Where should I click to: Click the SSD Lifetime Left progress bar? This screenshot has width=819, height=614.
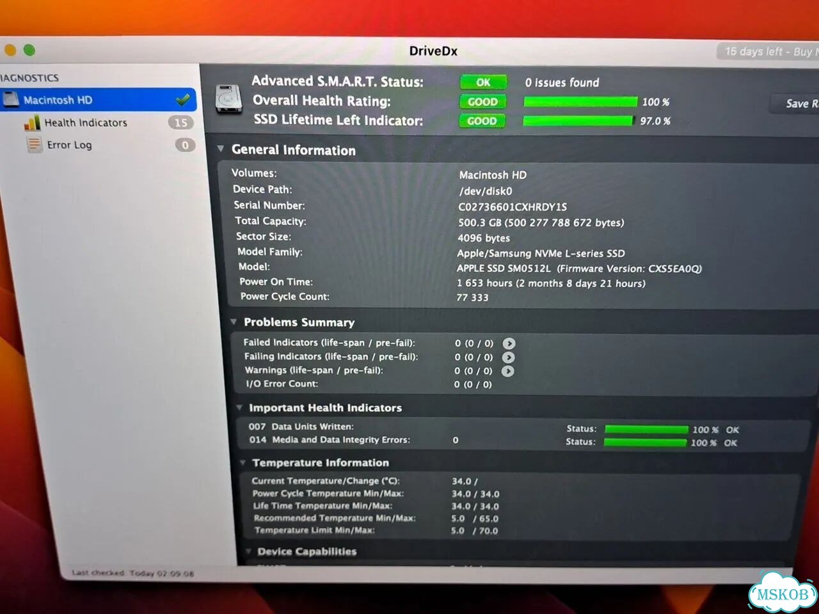coord(578,121)
